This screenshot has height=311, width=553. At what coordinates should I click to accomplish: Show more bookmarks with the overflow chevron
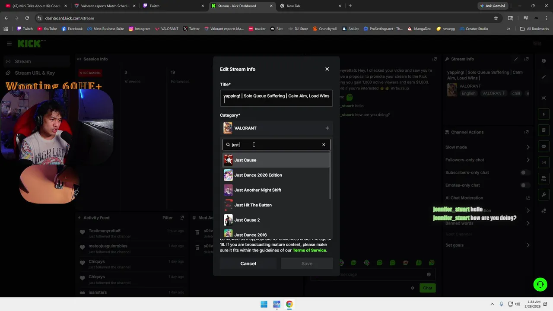[x=509, y=29]
